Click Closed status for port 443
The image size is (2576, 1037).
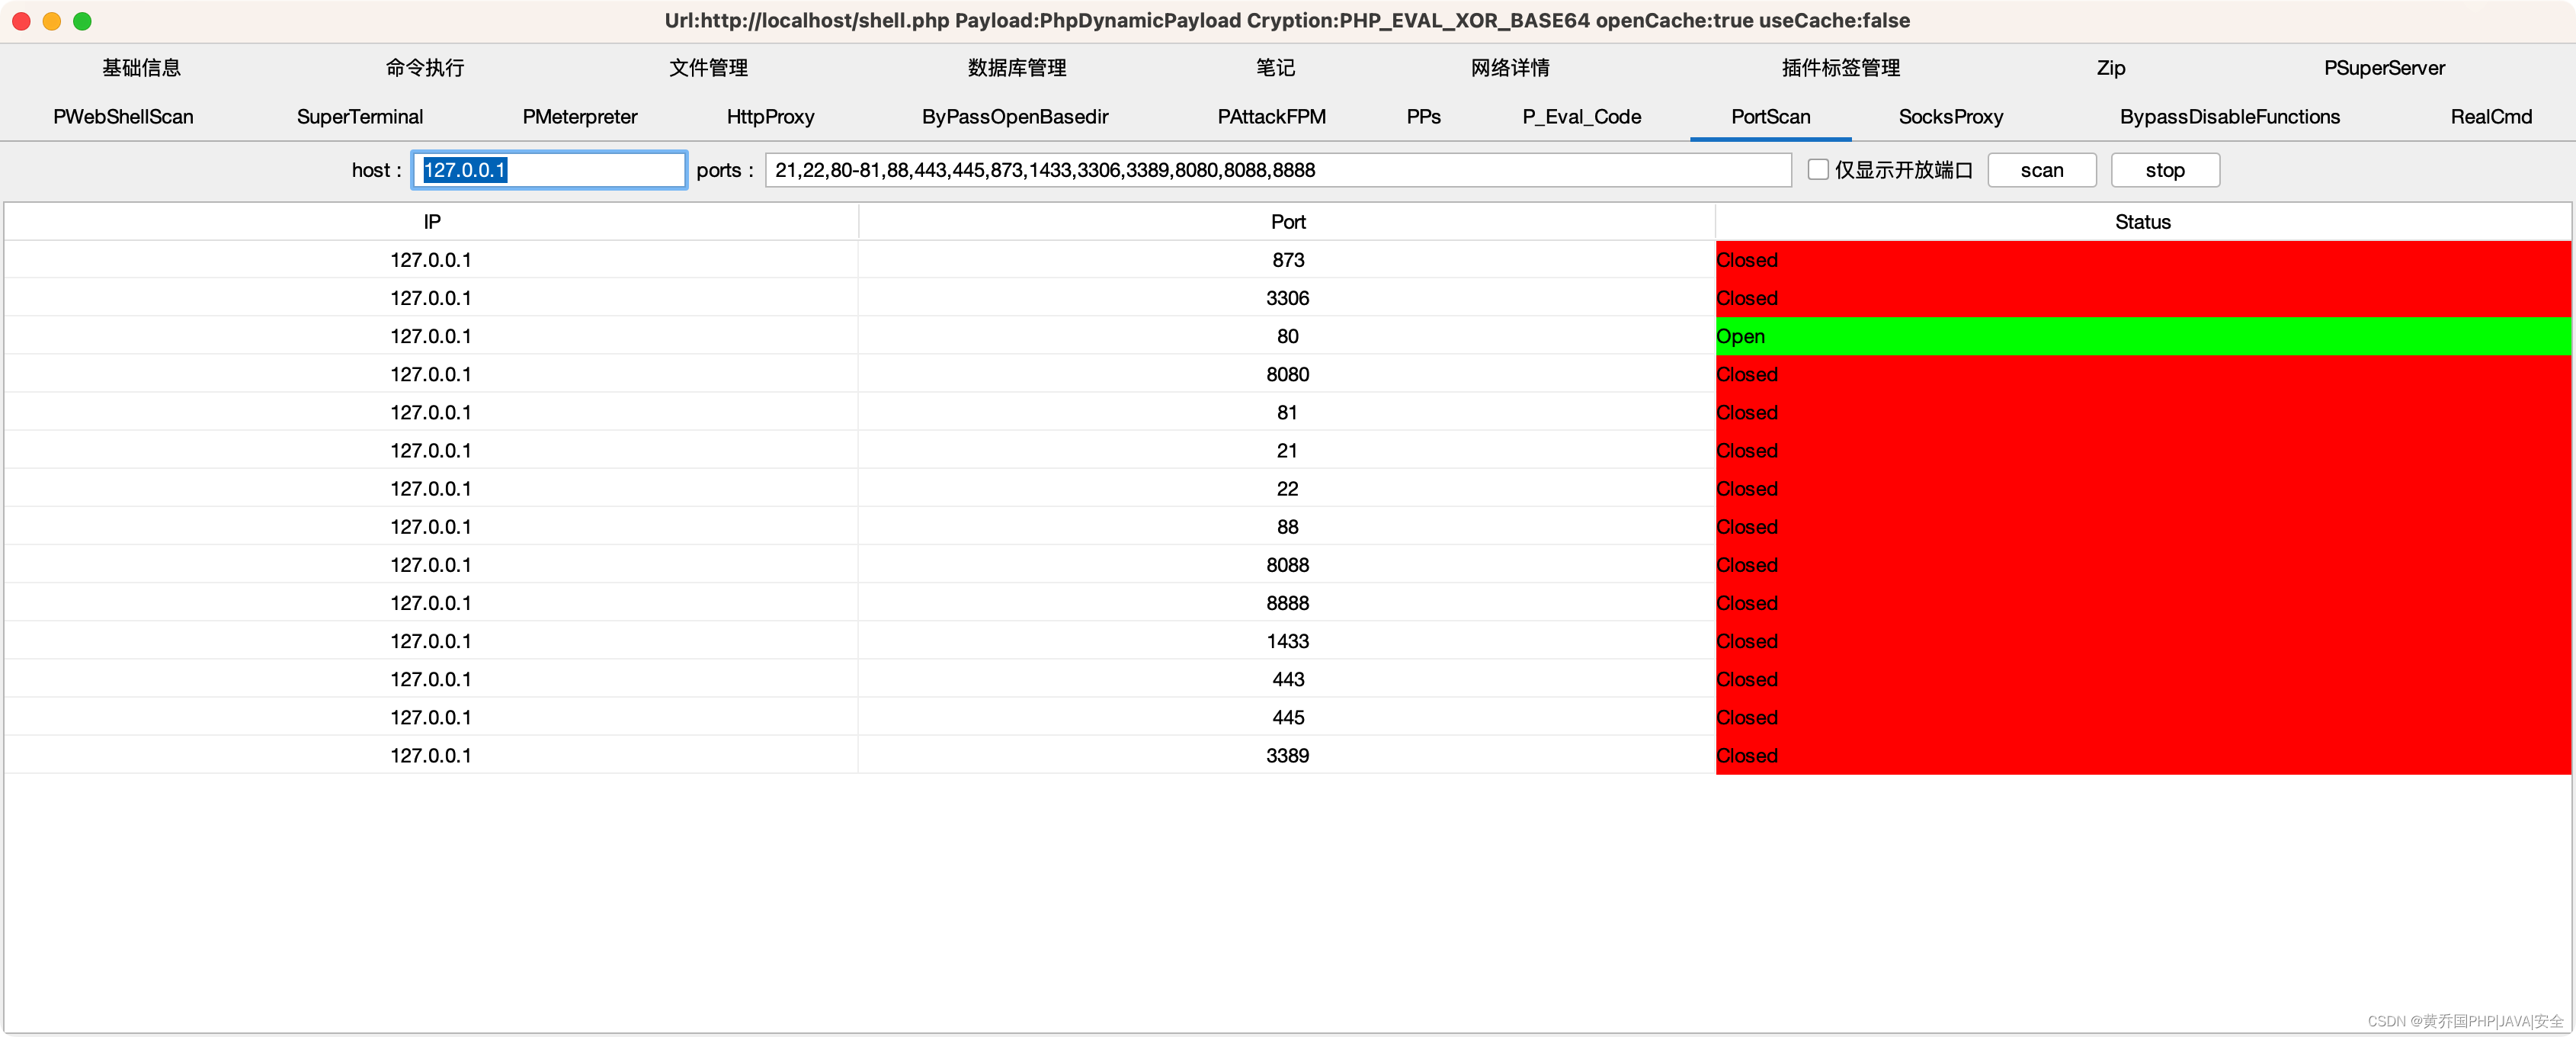pyautogui.click(x=2143, y=679)
